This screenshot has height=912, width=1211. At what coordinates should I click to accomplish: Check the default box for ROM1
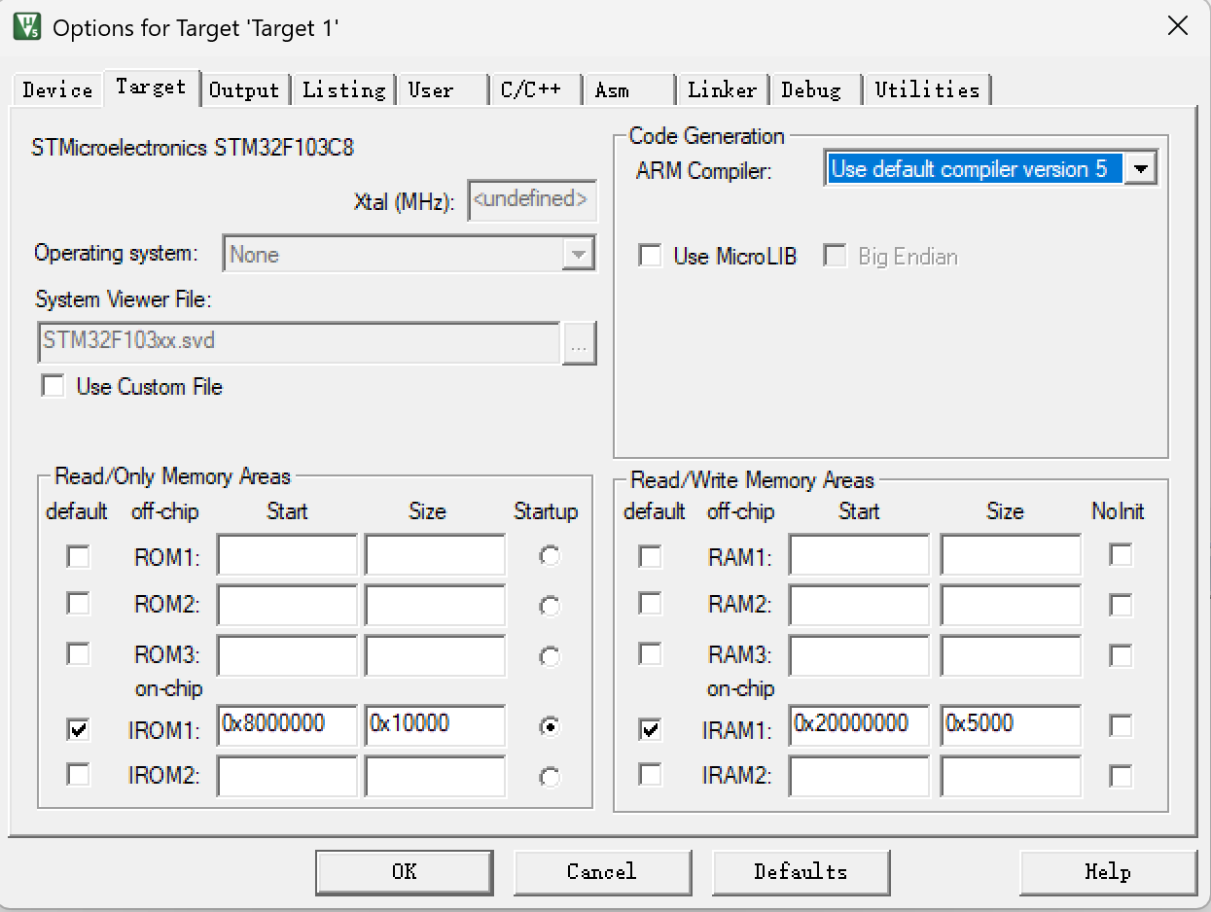tap(78, 556)
